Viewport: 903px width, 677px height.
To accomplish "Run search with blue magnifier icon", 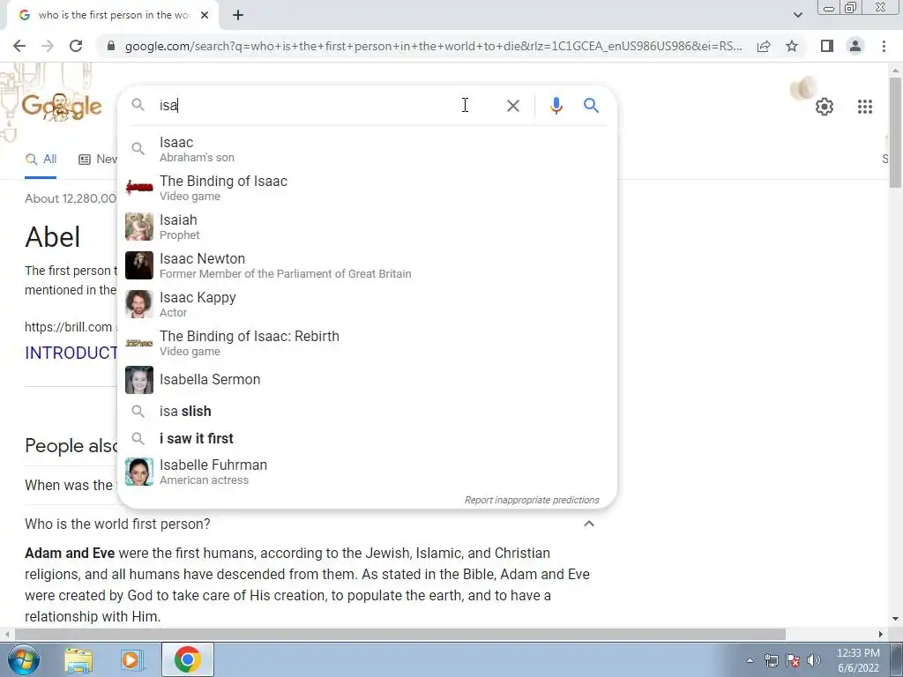I will tap(591, 106).
